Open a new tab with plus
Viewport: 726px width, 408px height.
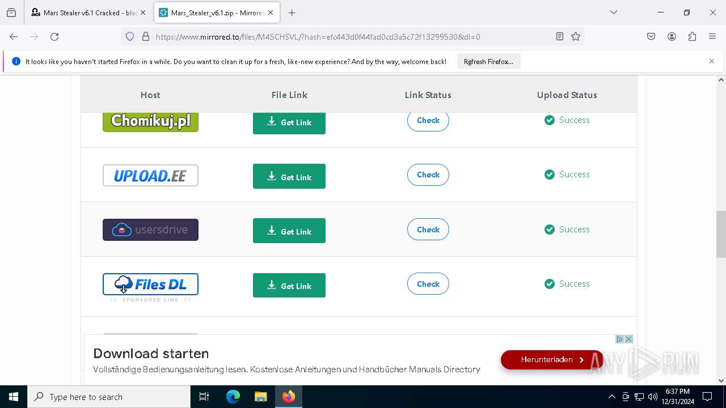292,12
